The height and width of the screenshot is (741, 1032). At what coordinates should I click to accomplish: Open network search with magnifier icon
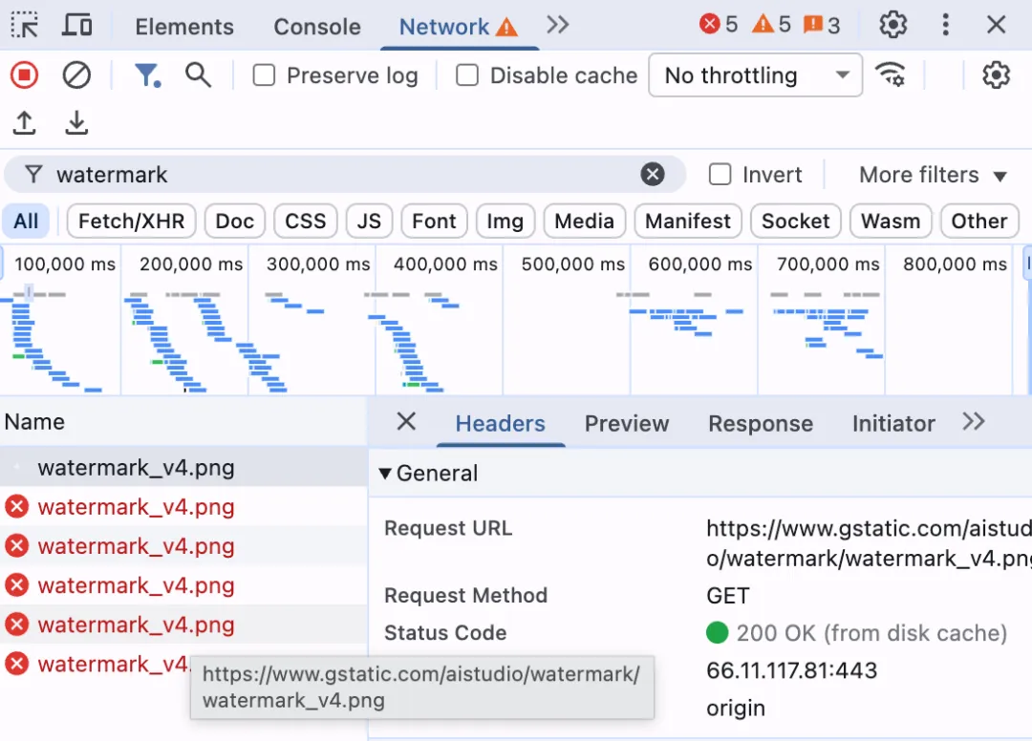[x=198, y=74]
